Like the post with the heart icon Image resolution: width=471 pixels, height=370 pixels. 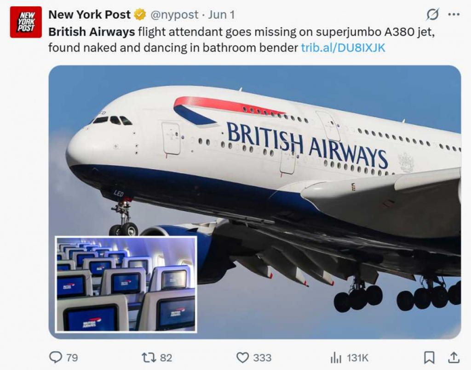click(242, 357)
